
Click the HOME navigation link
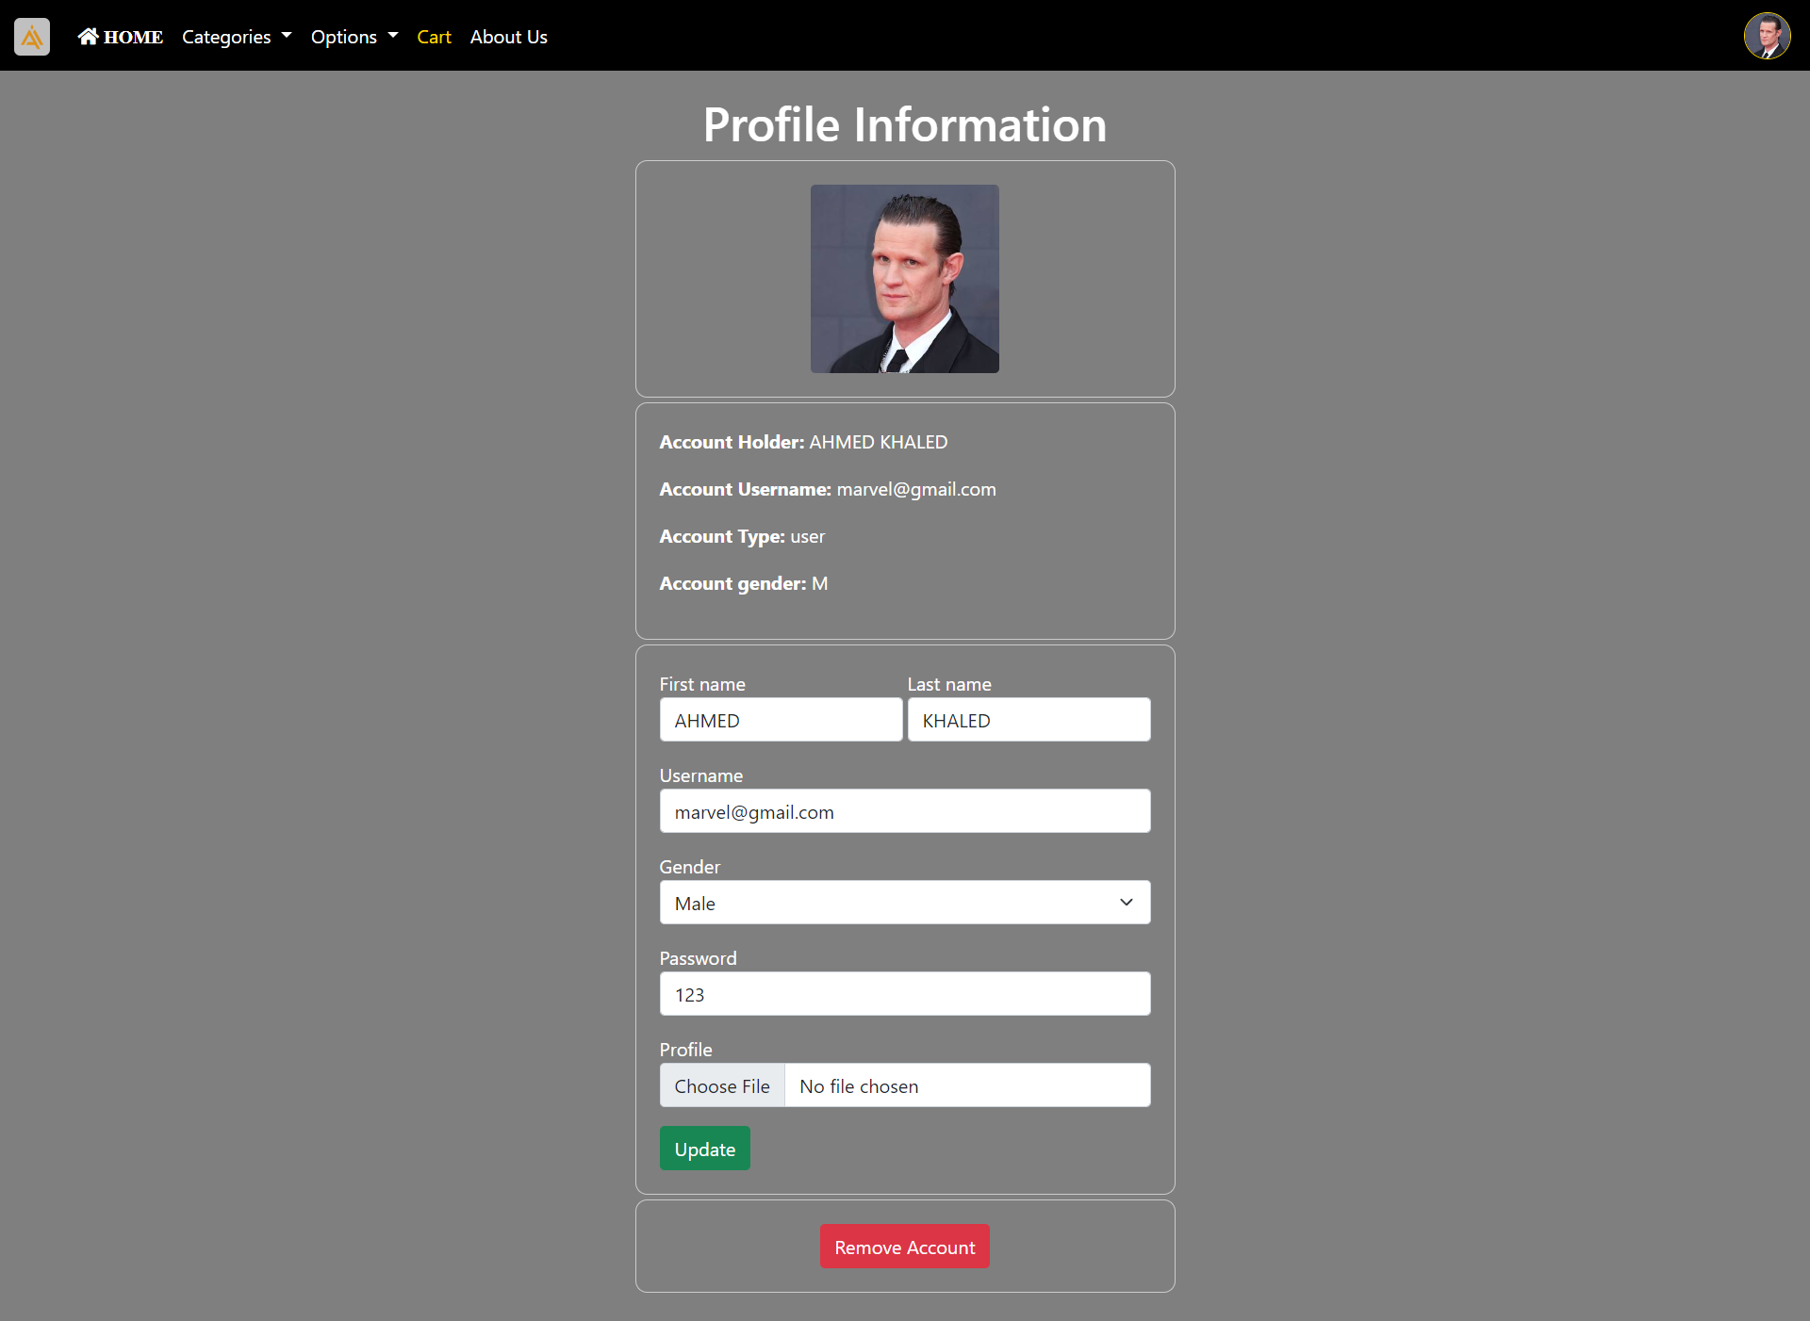133,37
